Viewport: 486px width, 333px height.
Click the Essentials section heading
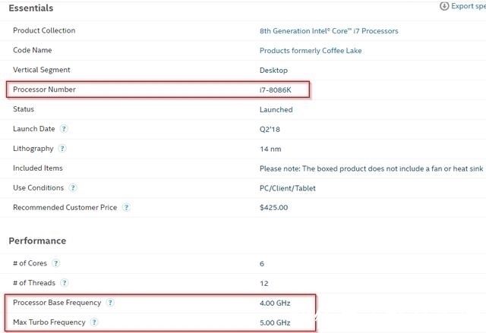click(31, 8)
